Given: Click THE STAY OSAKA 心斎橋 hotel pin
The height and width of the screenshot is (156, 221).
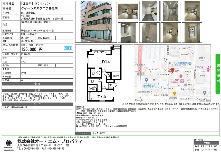Looking at the screenshot, I should pyautogui.click(x=181, y=77).
